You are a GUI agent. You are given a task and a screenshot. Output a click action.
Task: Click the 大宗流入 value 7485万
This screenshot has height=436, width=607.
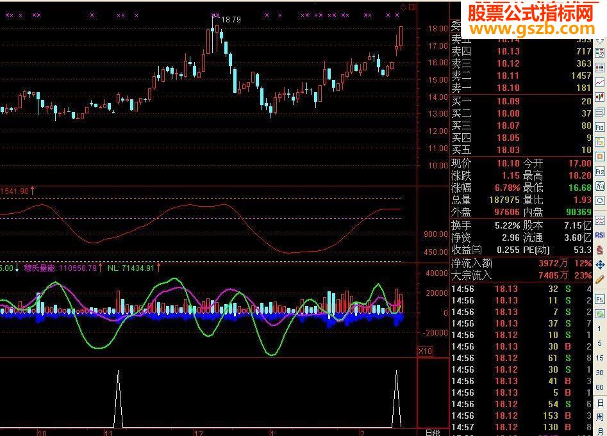(x=553, y=275)
